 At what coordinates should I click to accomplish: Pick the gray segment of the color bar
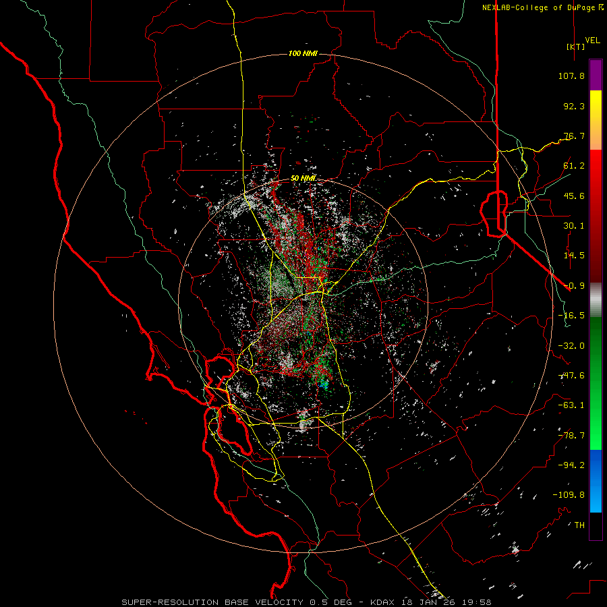coord(596,300)
